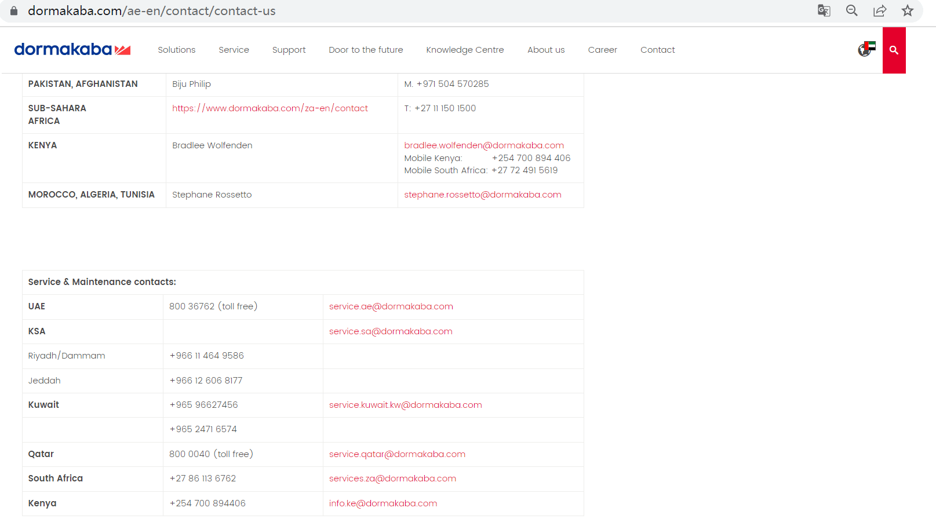Select phone '+27 86 113 6762'
Image resolution: width=936 pixels, height=526 pixels.
(x=203, y=478)
